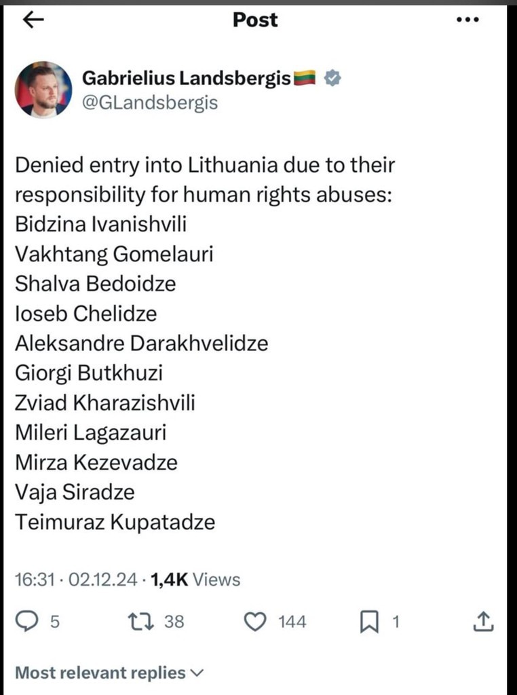Go back using the left arrow

(33, 20)
